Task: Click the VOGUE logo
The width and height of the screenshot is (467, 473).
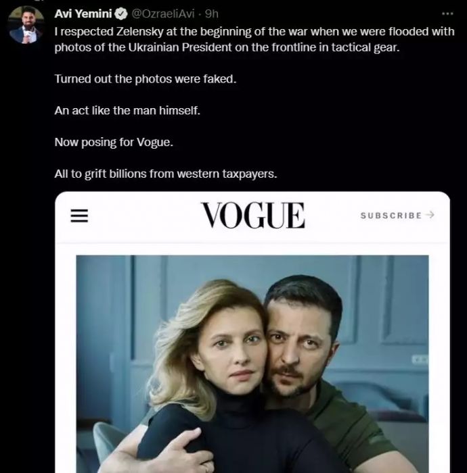Action: coord(252,216)
